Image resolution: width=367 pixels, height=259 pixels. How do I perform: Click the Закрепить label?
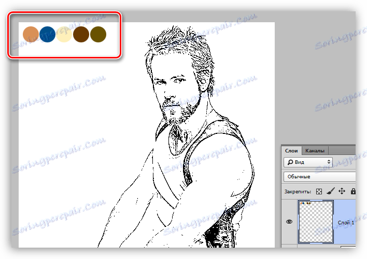[298, 192]
